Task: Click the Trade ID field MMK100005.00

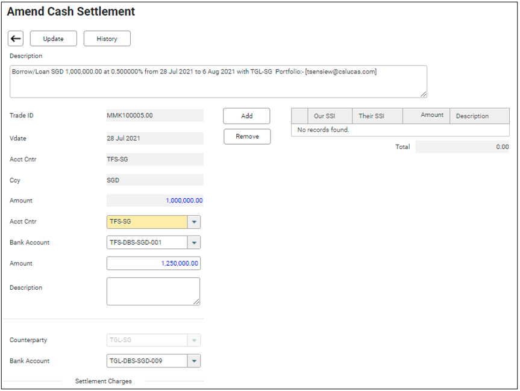Action: pos(155,116)
